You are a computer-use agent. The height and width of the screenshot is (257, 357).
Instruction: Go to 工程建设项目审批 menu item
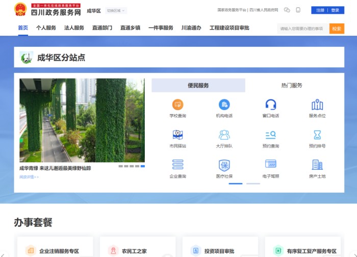point(229,28)
